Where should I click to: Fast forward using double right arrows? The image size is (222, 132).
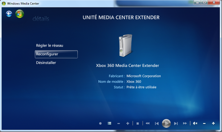point(185,123)
